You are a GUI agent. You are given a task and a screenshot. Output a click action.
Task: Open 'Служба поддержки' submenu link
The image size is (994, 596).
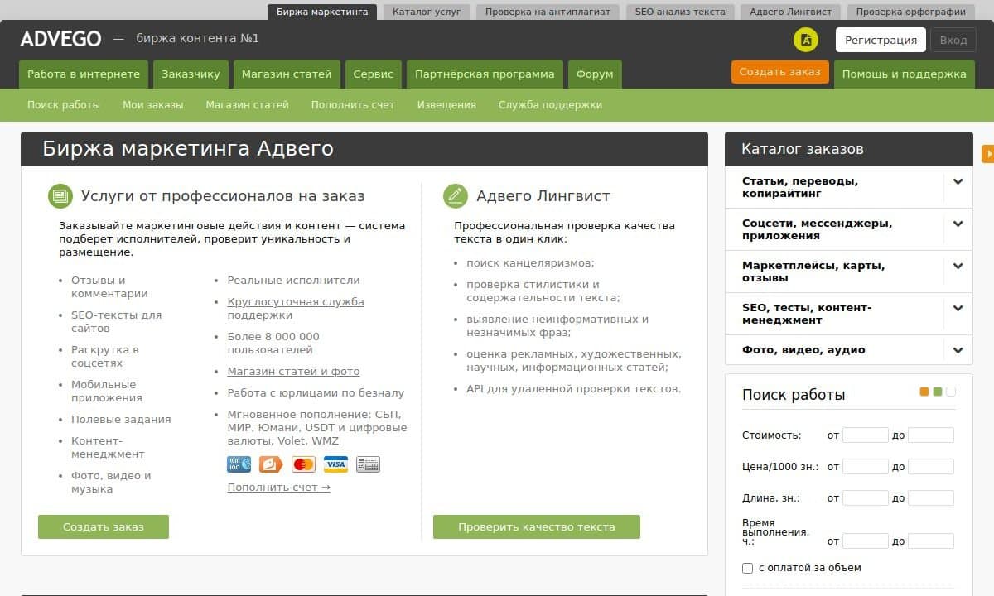pos(550,105)
